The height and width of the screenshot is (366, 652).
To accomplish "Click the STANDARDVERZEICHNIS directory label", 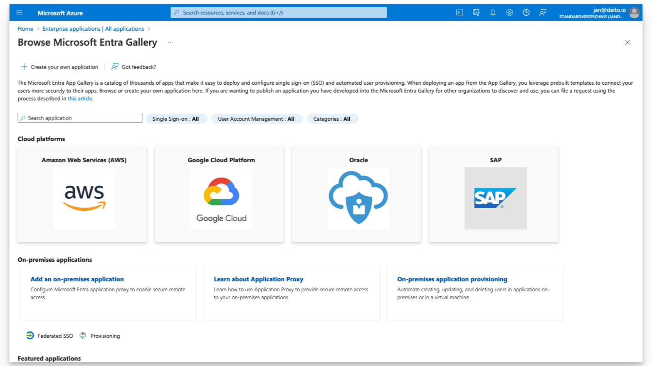I will (x=591, y=17).
